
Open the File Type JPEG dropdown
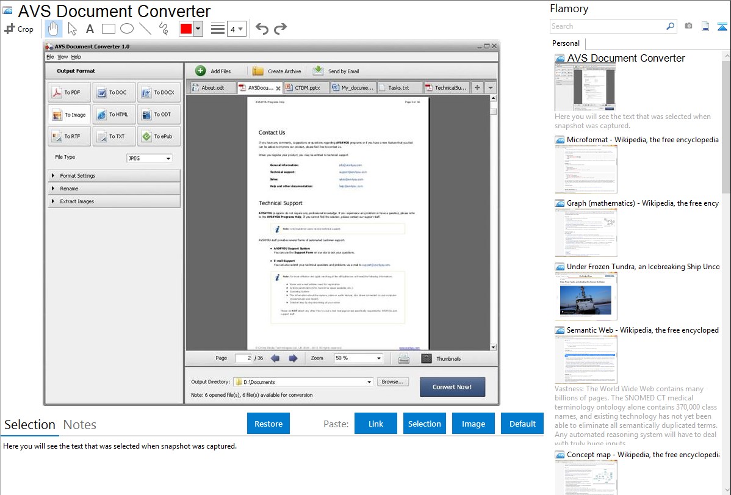click(149, 158)
